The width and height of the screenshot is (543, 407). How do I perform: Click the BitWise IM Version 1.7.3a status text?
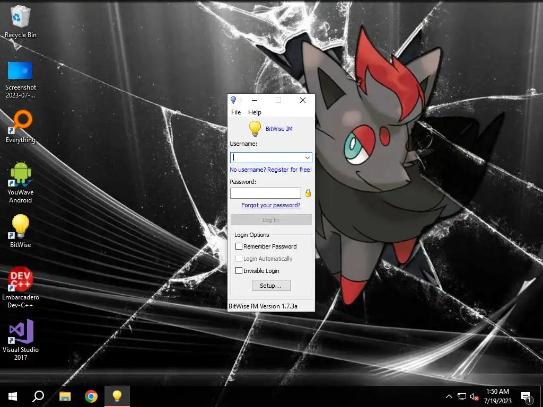263,306
